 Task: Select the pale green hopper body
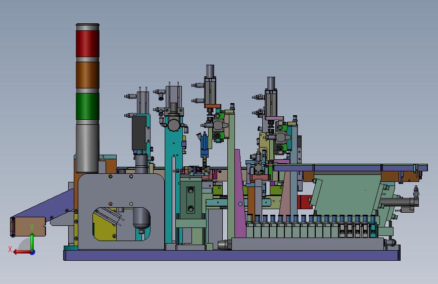pyautogui.click(x=347, y=194)
